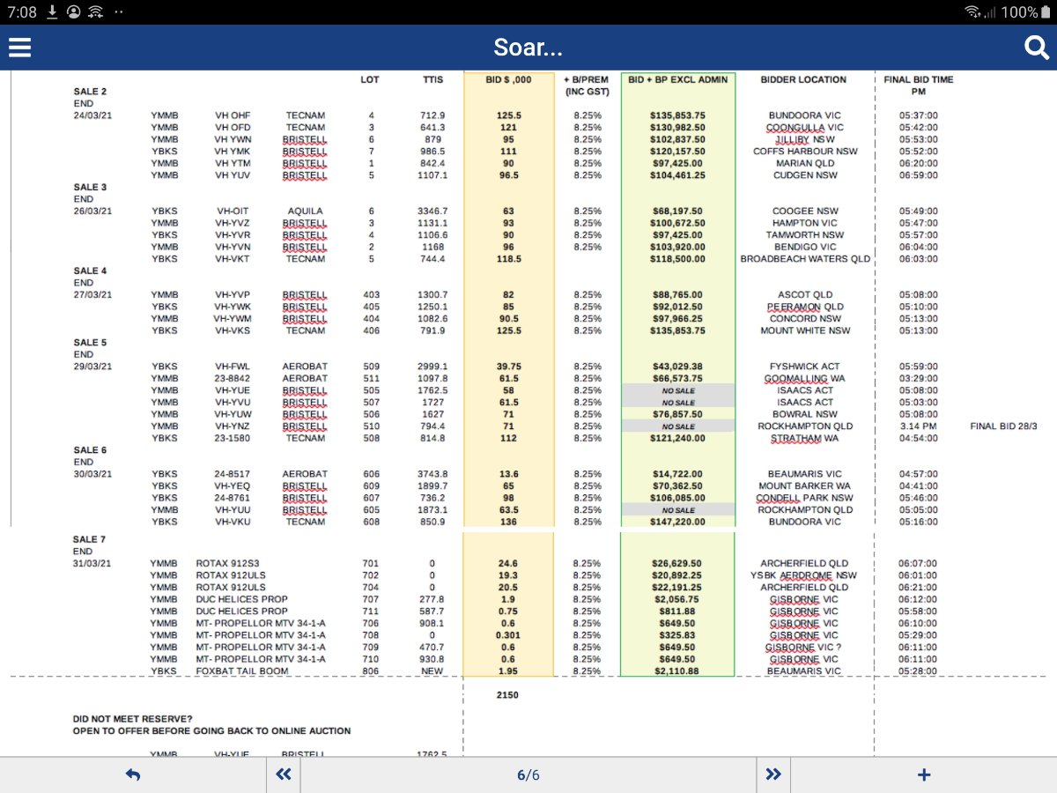Select the SALE 4 heading
The width and height of the screenshot is (1057, 793).
click(90, 271)
